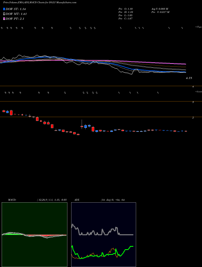Click the 'Pre H: 1.10' value

tap(126, 12)
